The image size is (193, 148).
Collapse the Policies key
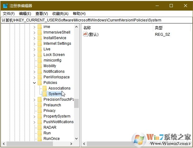(x=35, y=83)
